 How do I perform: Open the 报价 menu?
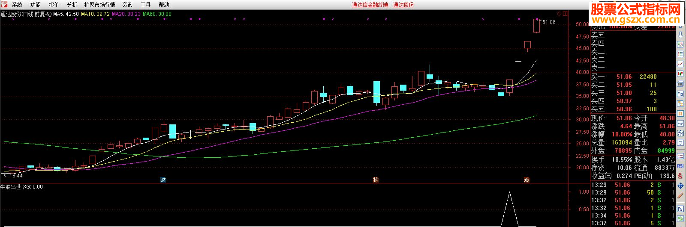[x=54, y=5]
